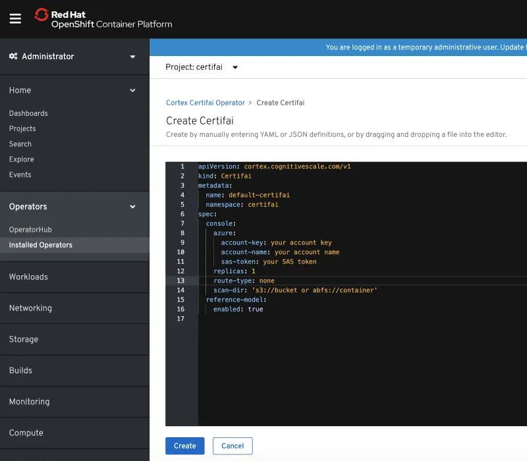Open Explore in the sidebar

click(22, 159)
